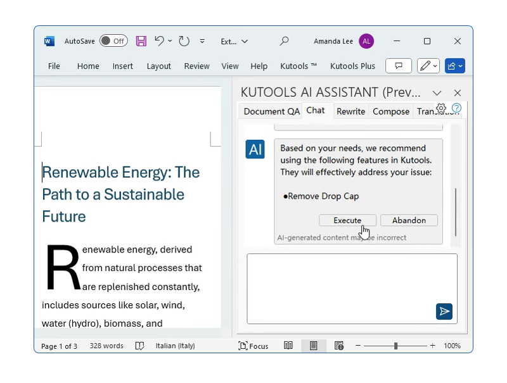Viewport: 507px width, 383px height.
Task: Open the Help ribbon tab
Action: tap(259, 66)
